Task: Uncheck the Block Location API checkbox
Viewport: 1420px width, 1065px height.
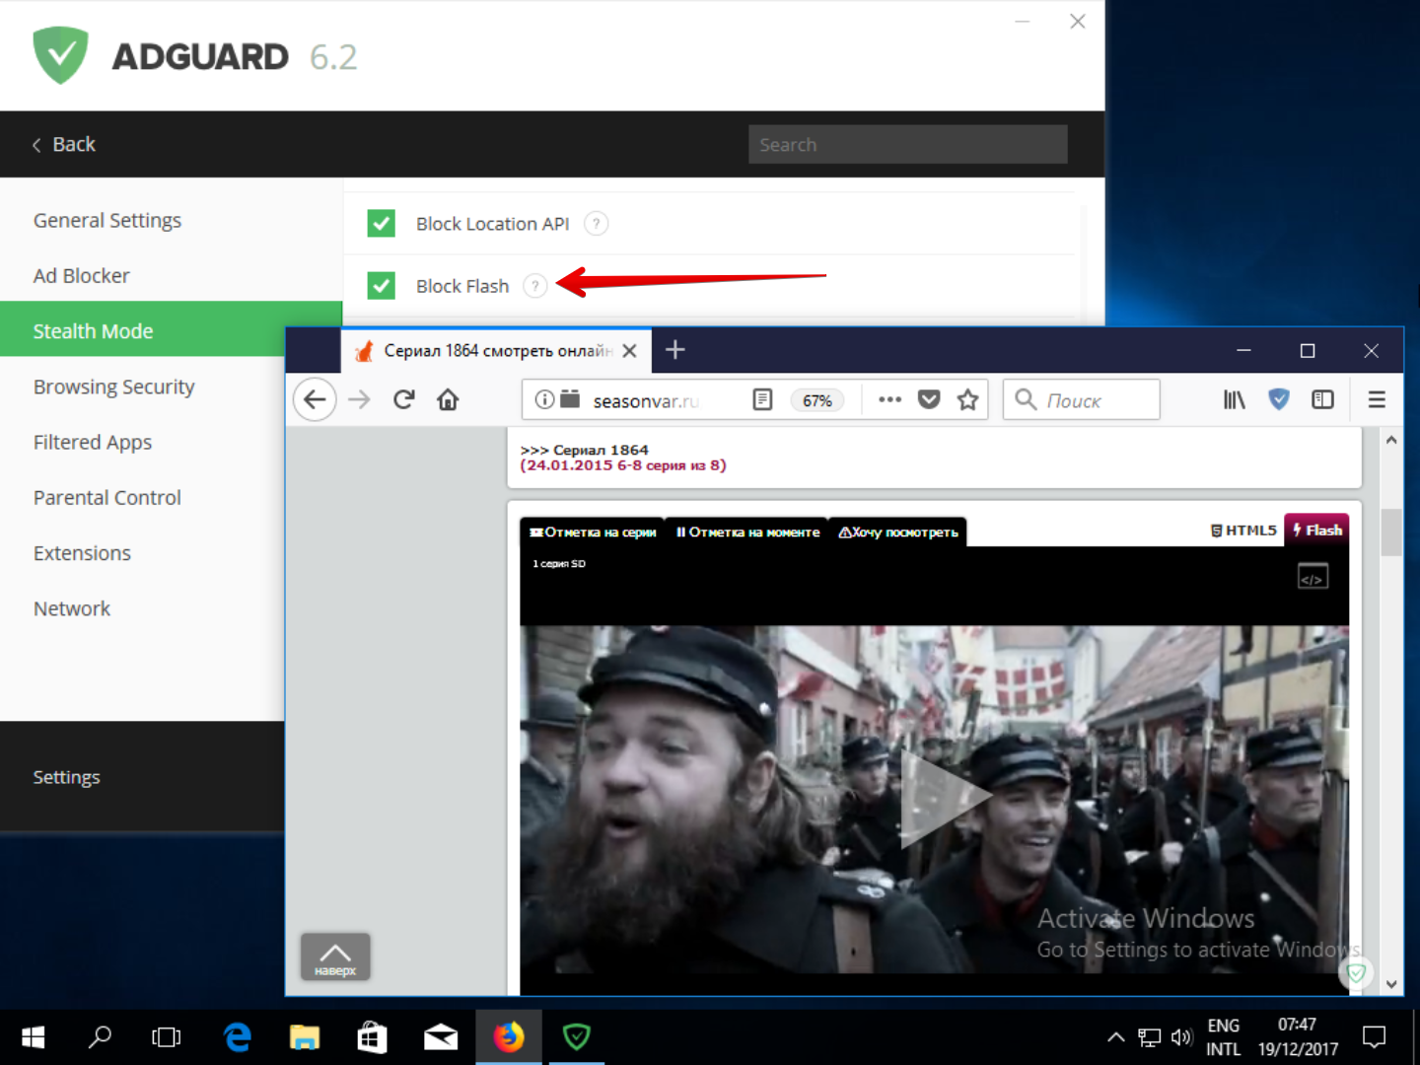Action: [380, 223]
